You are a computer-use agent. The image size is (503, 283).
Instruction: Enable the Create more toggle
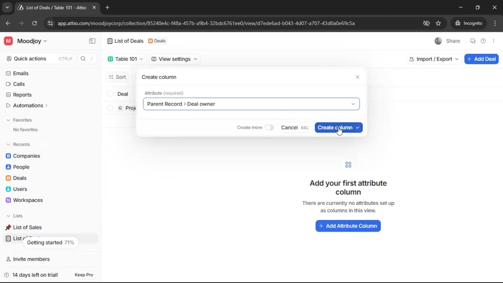coord(270,128)
